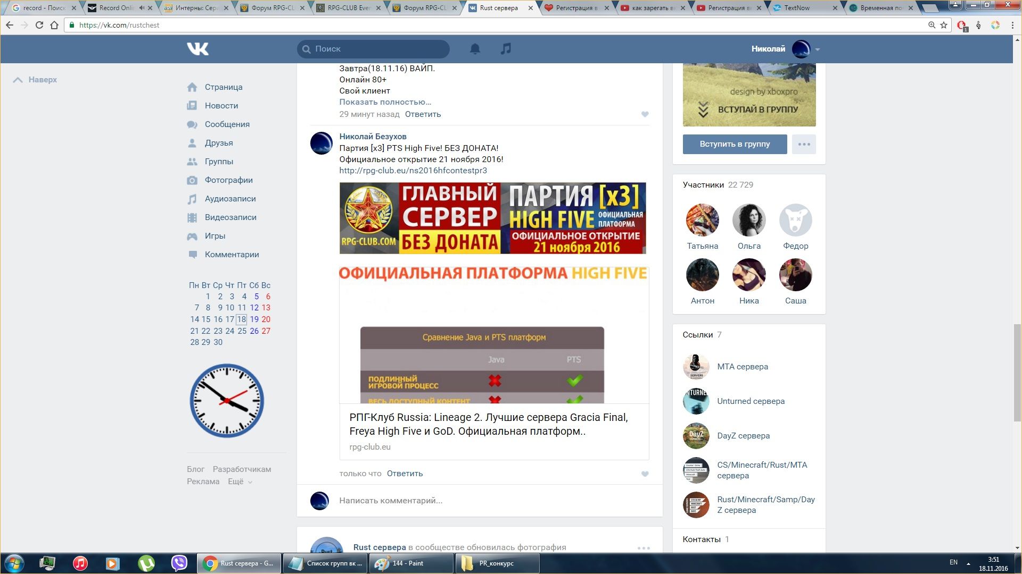Open post options dots on Rust сервера post

[644, 548]
